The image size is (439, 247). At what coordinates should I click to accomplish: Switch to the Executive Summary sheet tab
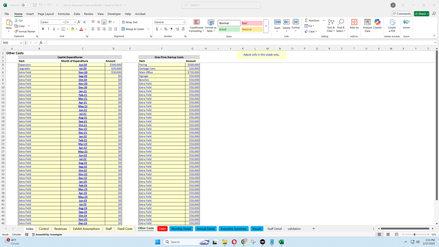[233, 229]
